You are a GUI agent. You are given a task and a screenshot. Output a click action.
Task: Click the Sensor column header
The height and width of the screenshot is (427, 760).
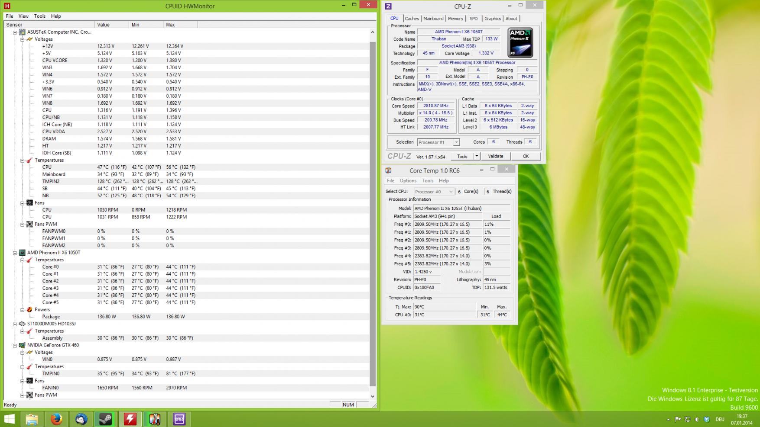tap(49, 25)
